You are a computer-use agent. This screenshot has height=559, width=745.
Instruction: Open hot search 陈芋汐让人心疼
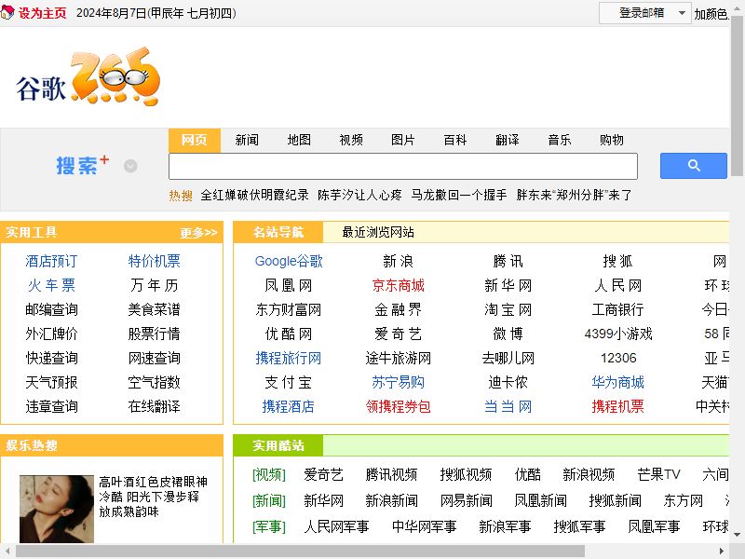tap(359, 195)
